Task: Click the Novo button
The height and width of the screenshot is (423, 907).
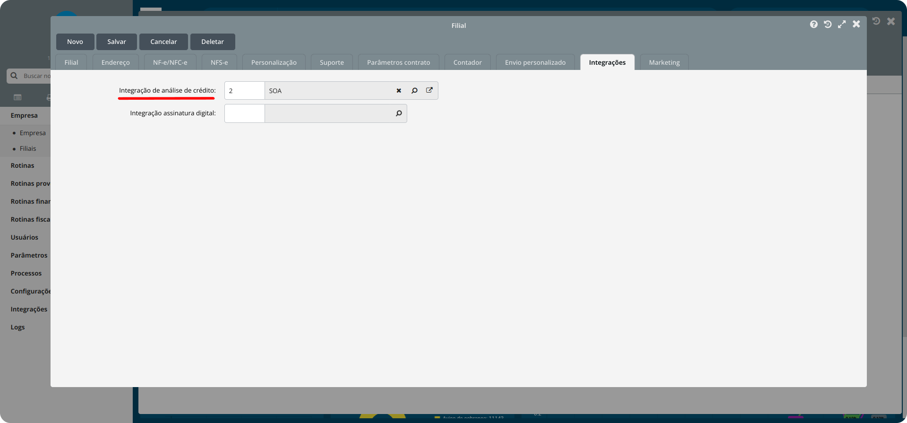Action: tap(75, 42)
